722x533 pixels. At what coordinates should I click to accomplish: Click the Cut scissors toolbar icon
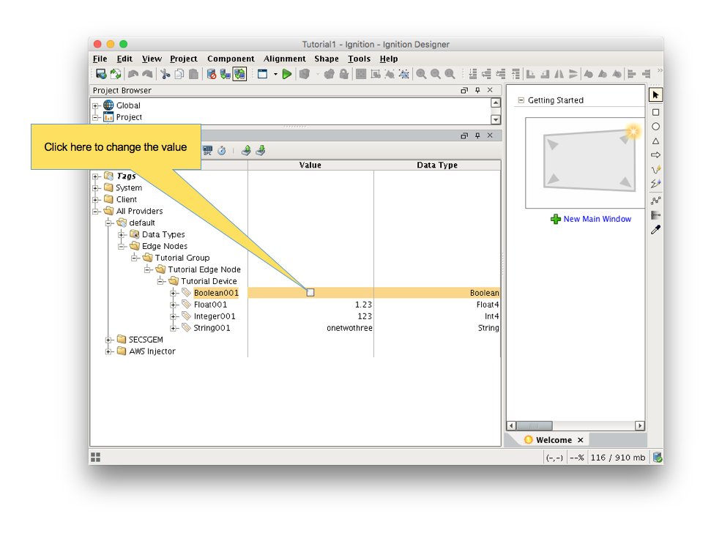point(165,74)
